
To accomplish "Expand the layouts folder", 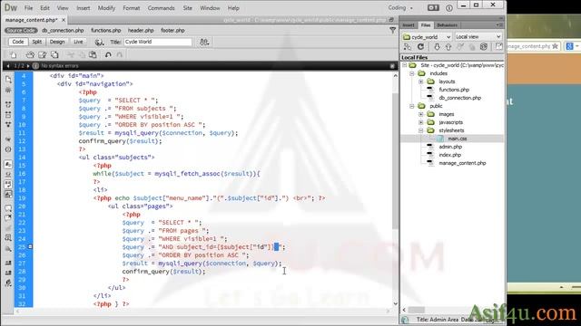I will pos(421,81).
